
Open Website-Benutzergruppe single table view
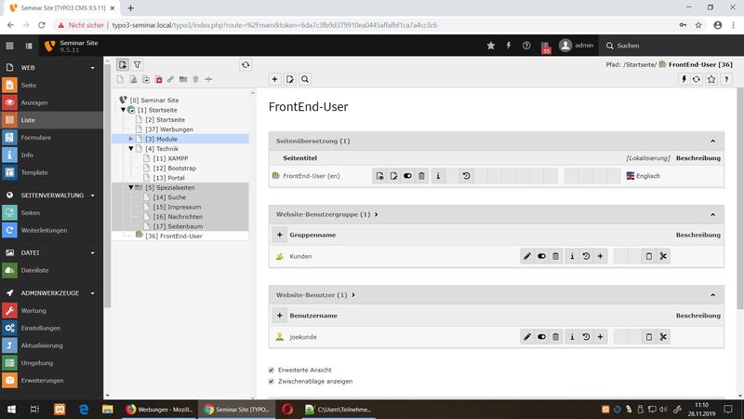coord(327,215)
